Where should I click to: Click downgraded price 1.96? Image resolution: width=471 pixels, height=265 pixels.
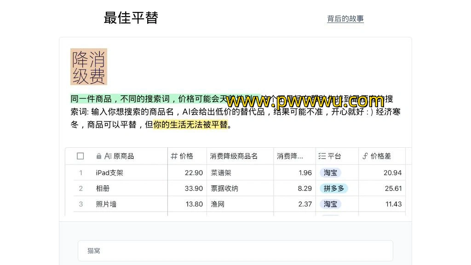pyautogui.click(x=294, y=173)
